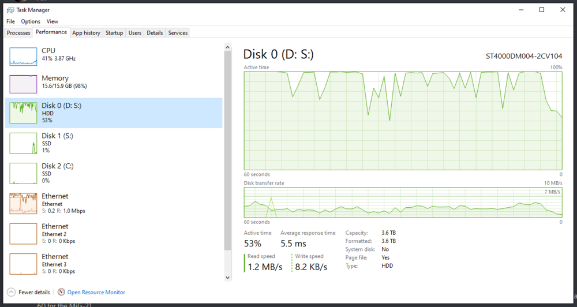The image size is (577, 307).
Task: Switch to the App history tab
Action: pyautogui.click(x=86, y=33)
